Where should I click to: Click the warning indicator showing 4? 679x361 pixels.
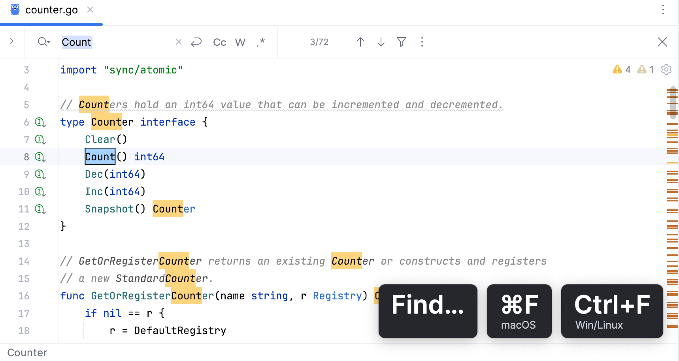621,70
